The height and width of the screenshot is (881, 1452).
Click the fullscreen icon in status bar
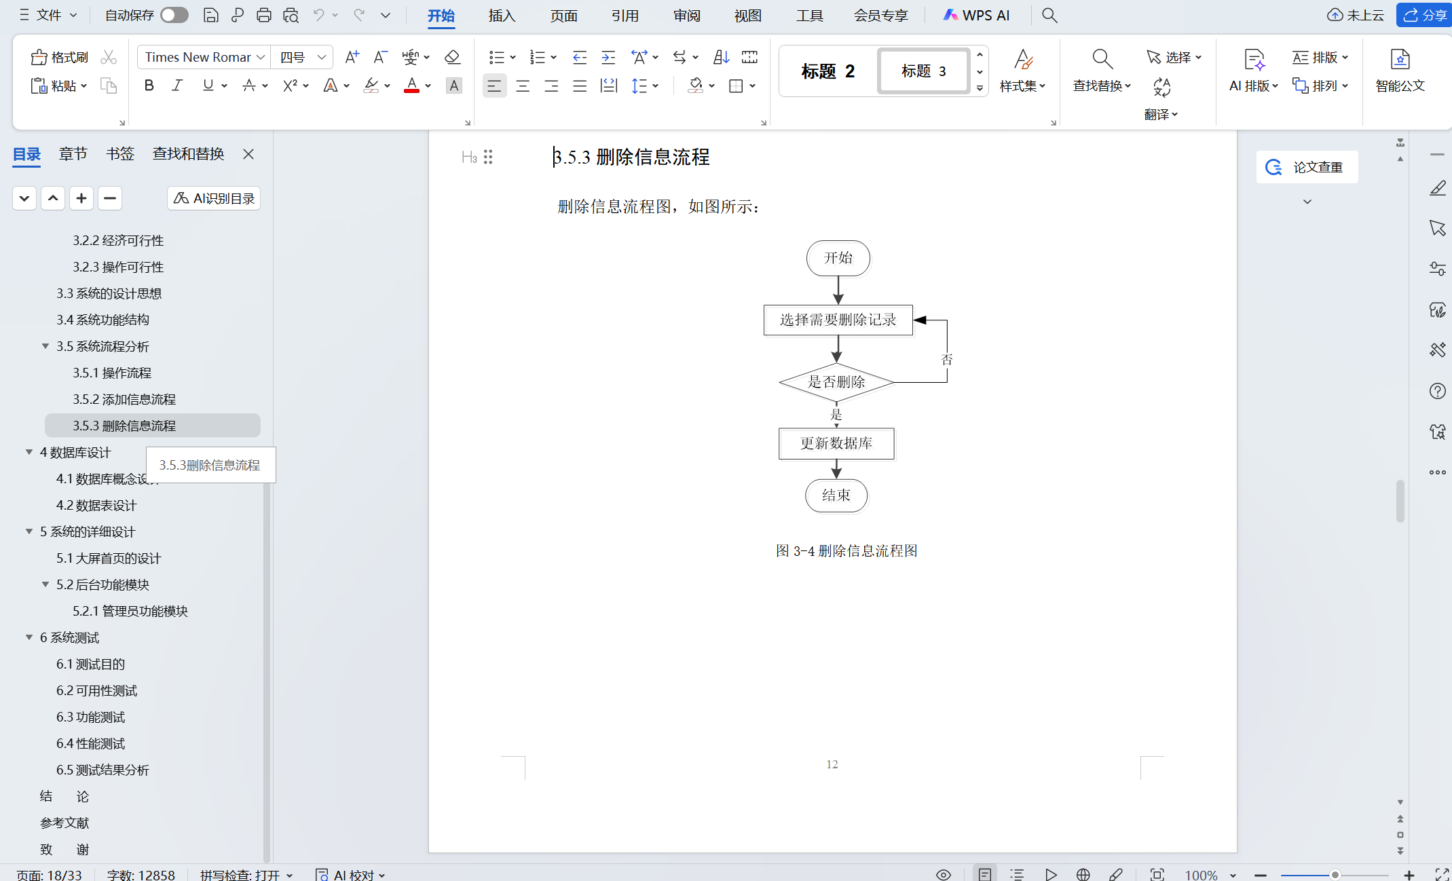coord(1442,874)
